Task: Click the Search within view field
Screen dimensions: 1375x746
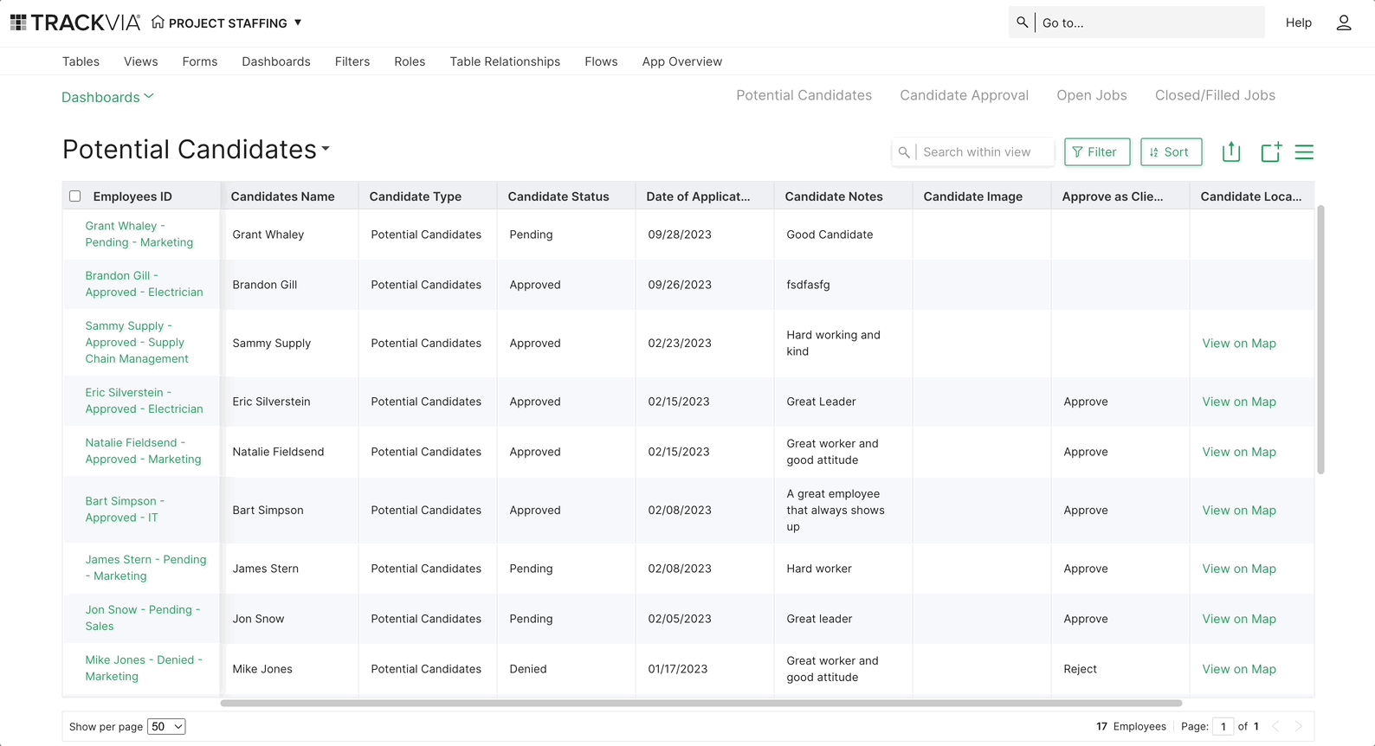Action: coord(985,151)
